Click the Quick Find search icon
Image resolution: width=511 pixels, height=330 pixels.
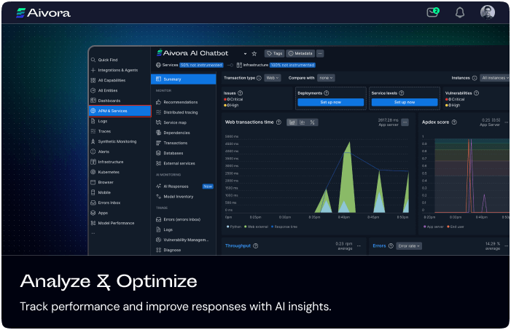93,60
